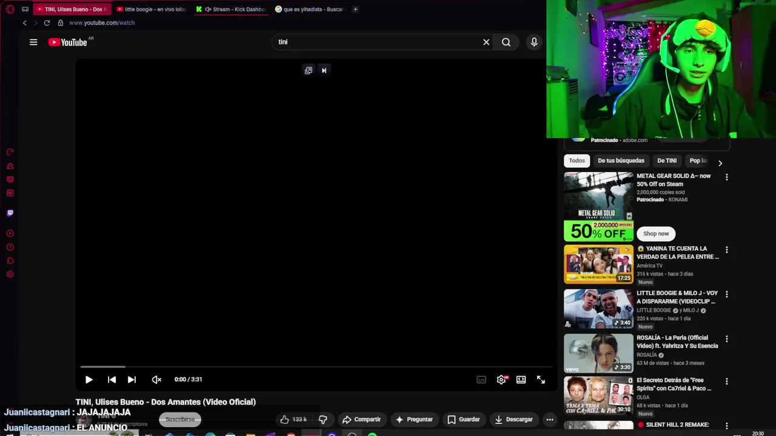Open the player settings gear
Image resolution: width=776 pixels, height=436 pixels.
(x=501, y=380)
